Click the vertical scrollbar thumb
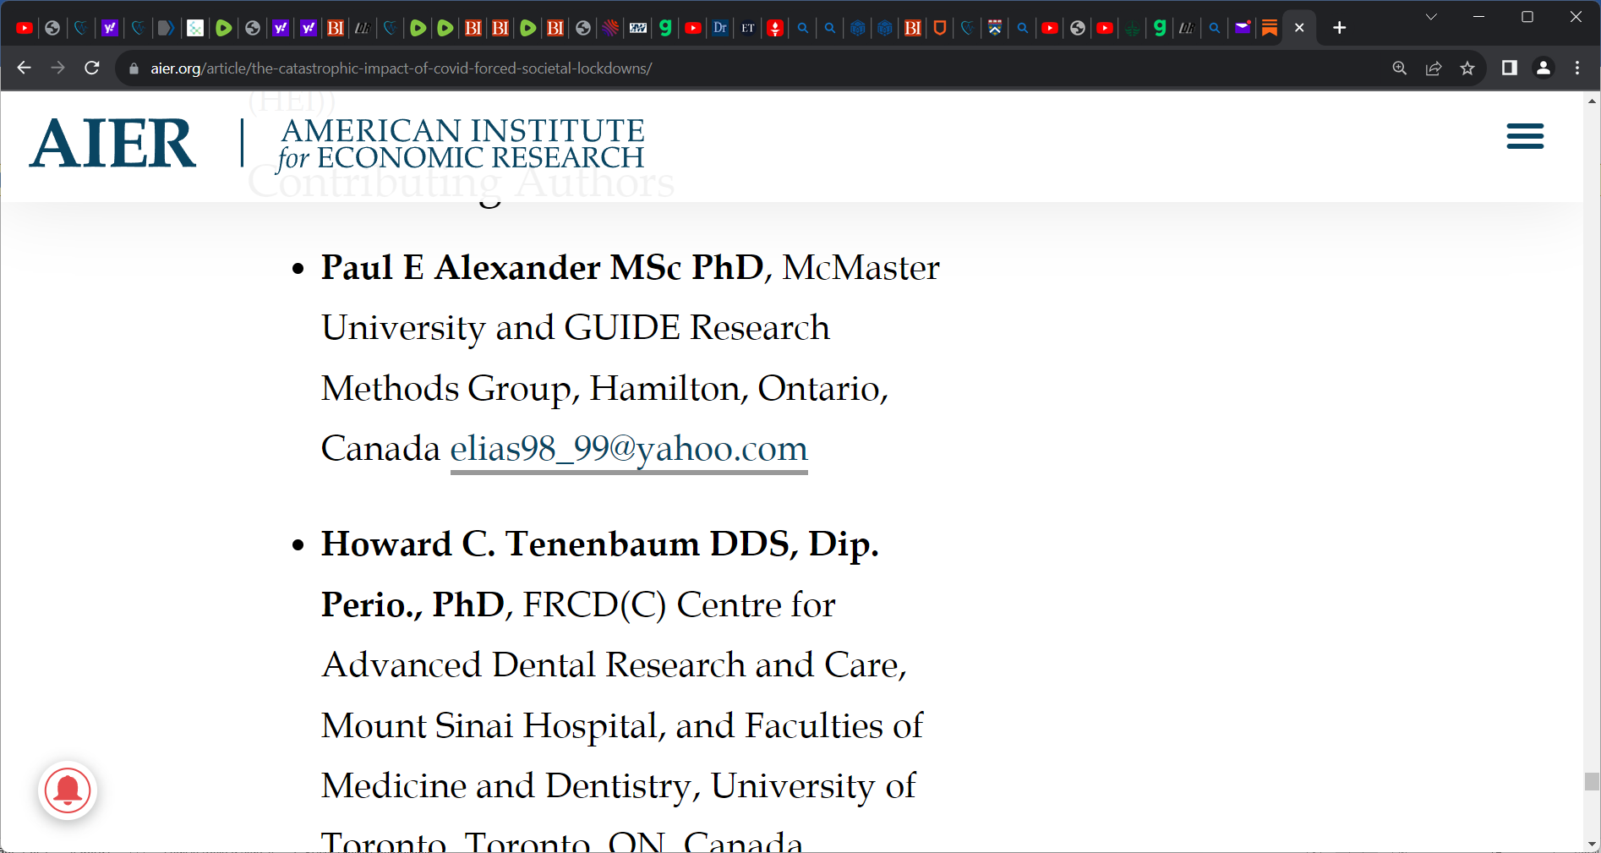Image resolution: width=1601 pixels, height=853 pixels. pyautogui.click(x=1592, y=781)
